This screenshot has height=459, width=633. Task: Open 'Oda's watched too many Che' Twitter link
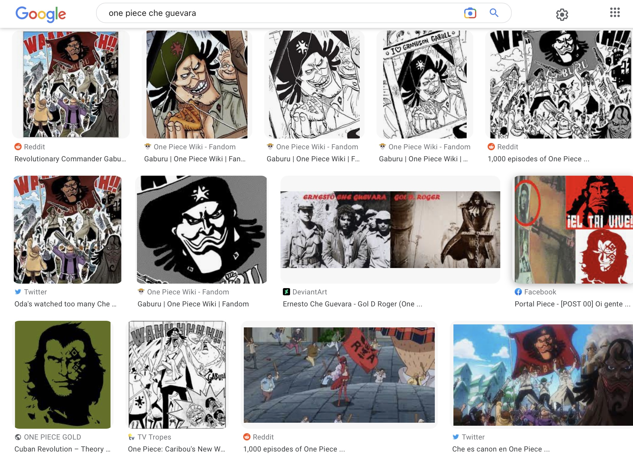point(65,304)
